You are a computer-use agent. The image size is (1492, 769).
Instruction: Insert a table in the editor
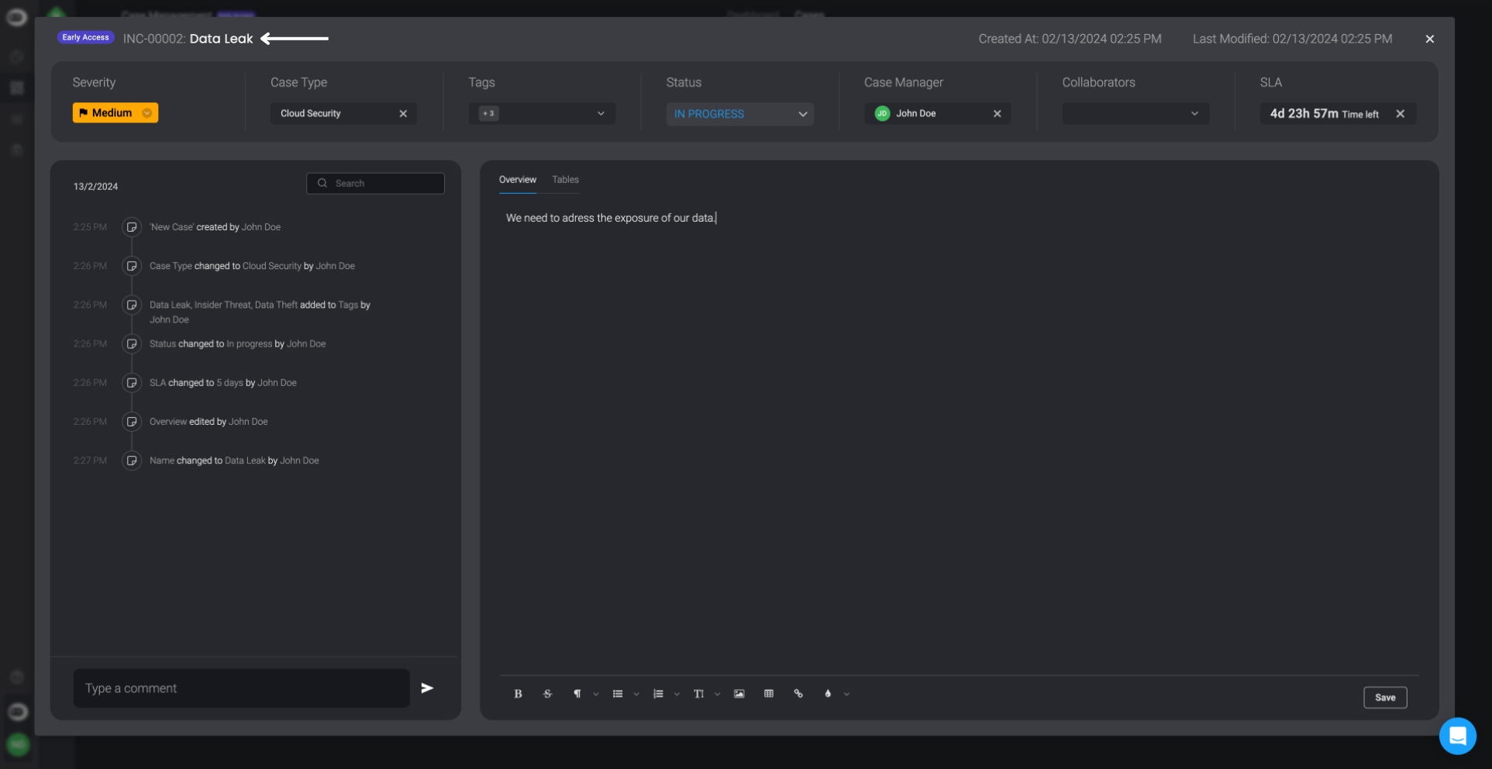pyautogui.click(x=769, y=694)
